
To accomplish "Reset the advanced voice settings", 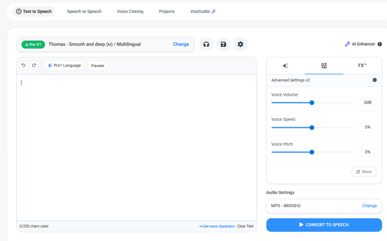I will click(x=364, y=172).
